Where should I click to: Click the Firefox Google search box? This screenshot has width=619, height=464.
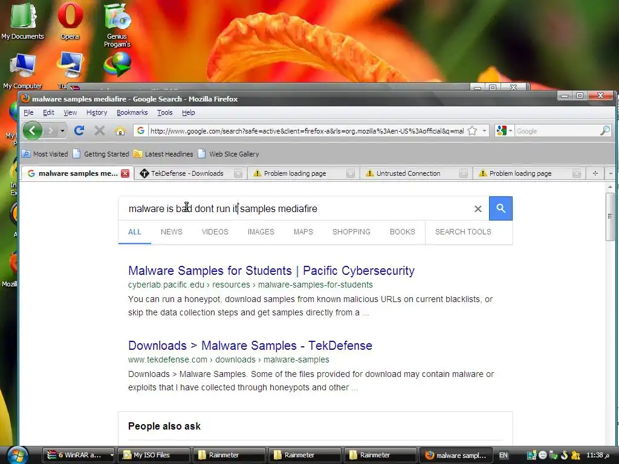[557, 130]
